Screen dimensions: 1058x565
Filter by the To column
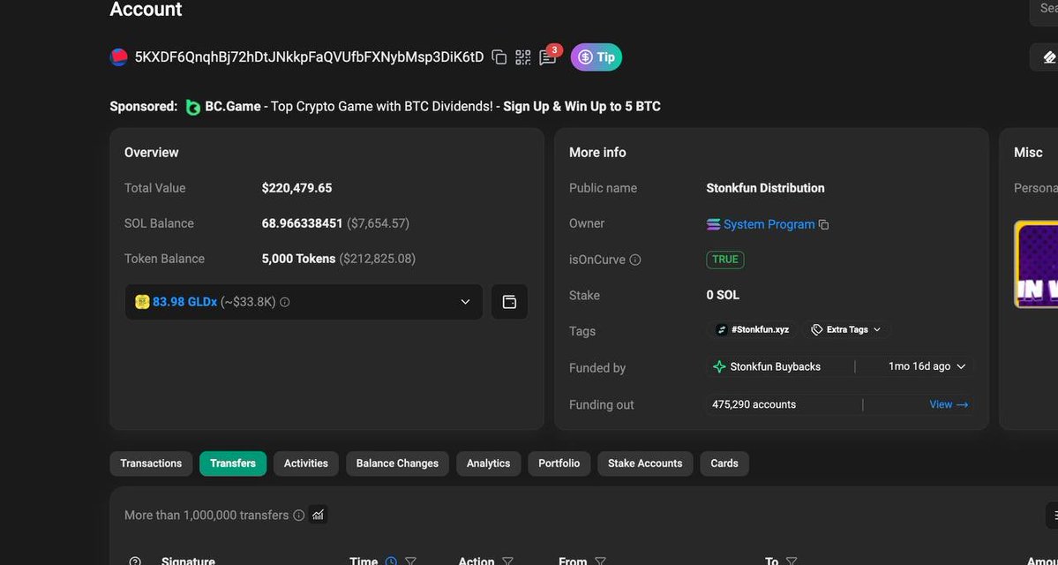[792, 561]
